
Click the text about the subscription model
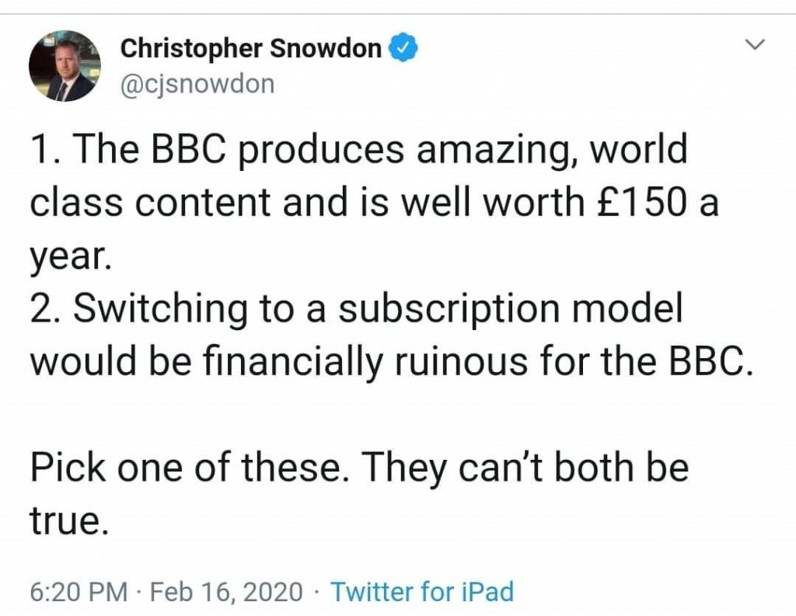click(390, 335)
